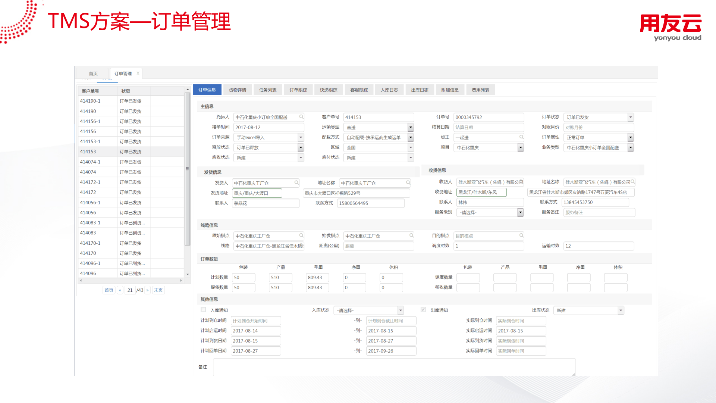
Task: Uncheck the 出库通知 checkbox
Action: coord(423,309)
